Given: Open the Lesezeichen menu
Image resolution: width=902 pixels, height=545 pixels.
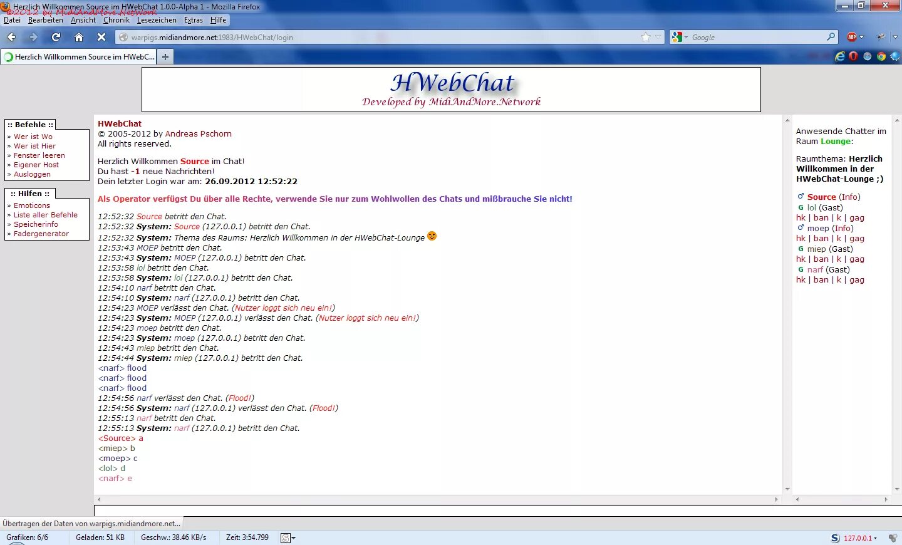Looking at the screenshot, I should click(157, 20).
